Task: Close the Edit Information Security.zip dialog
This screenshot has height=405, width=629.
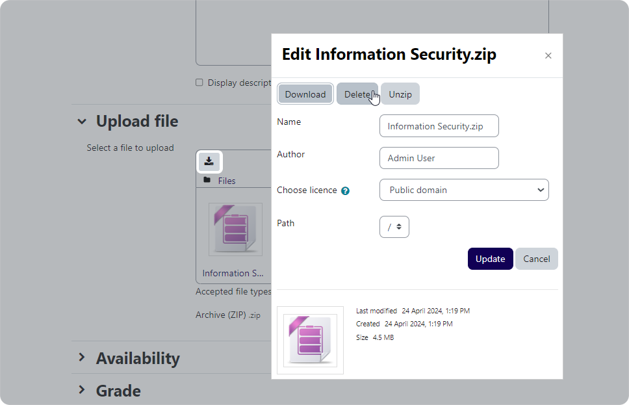Action: tap(548, 56)
